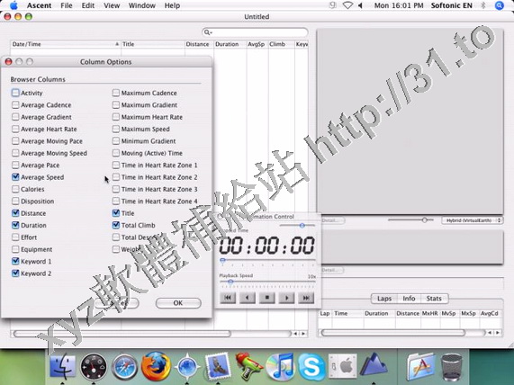Stop the animation playback
The width and height of the screenshot is (514, 385).
[266, 298]
